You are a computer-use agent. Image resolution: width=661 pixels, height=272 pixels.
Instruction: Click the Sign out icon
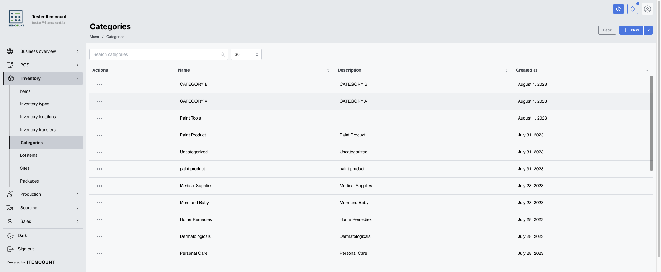coord(10,249)
